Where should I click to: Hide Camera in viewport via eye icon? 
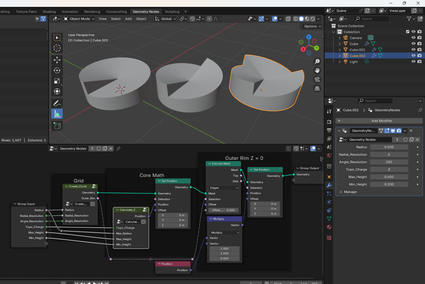point(413,38)
